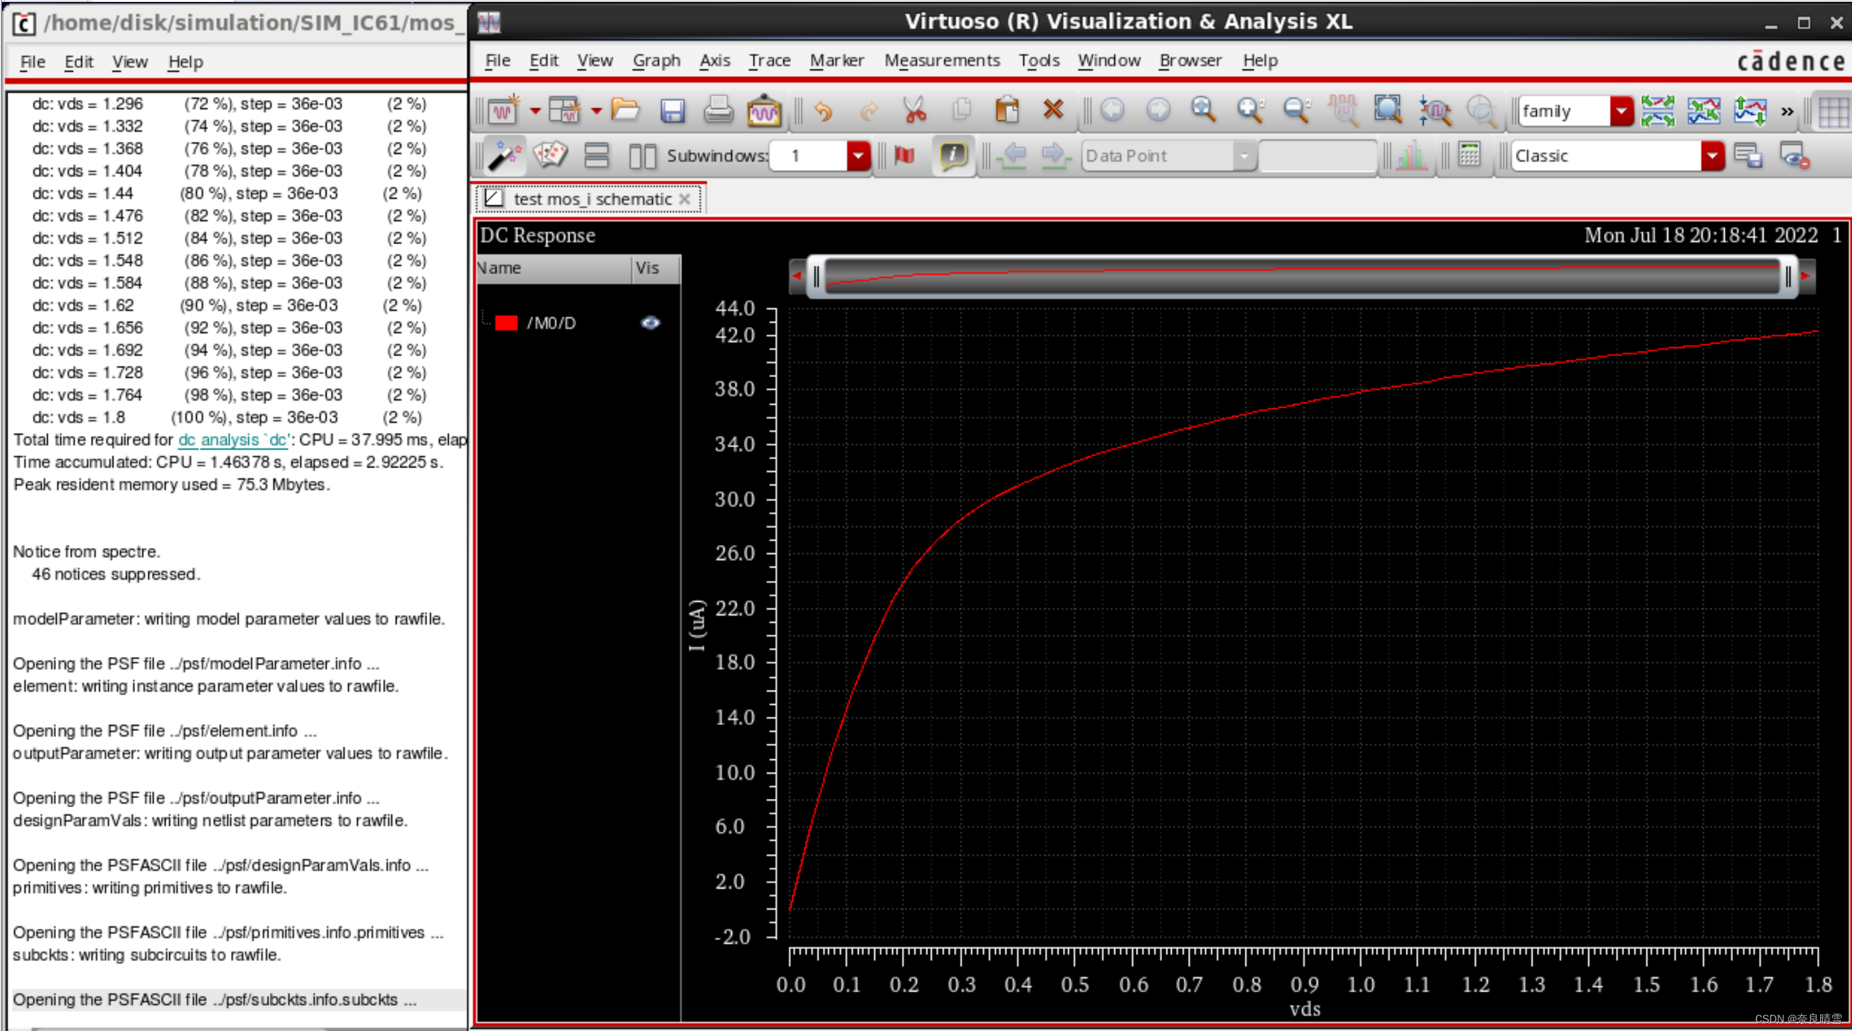Click the Zoom In magnifier icon
The width and height of the screenshot is (1852, 1031).
[x=1203, y=111]
